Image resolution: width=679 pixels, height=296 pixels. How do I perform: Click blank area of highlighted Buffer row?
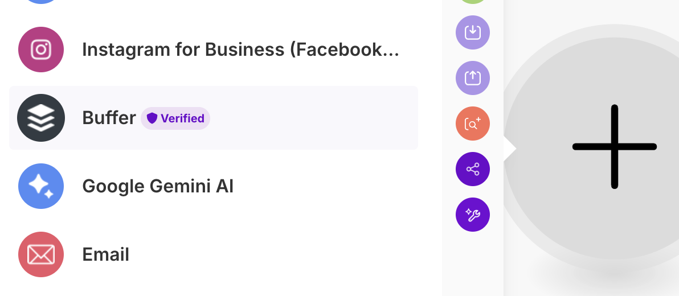(x=312, y=118)
